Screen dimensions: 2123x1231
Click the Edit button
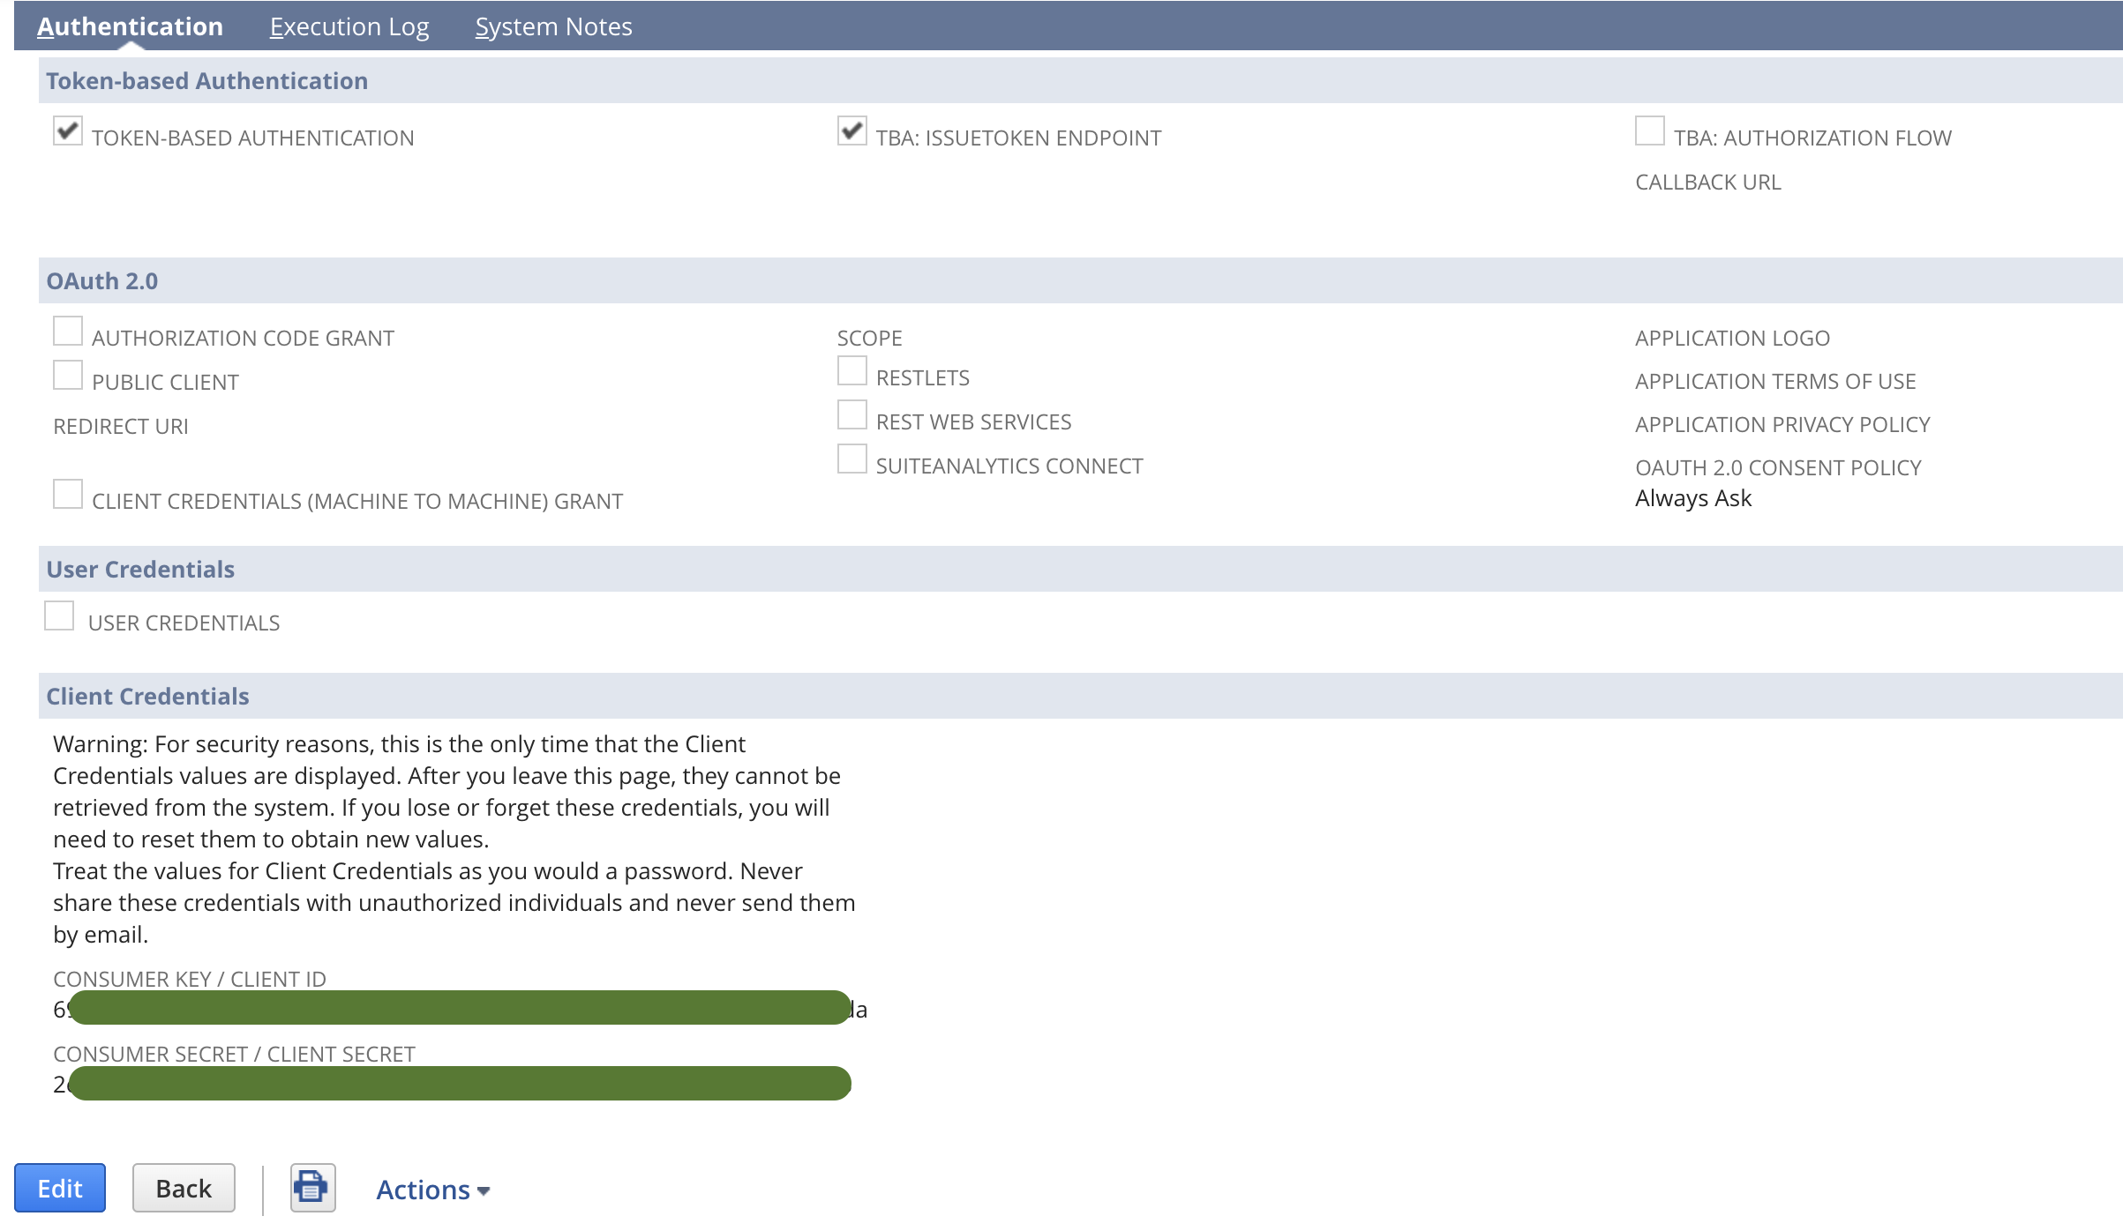pos(59,1188)
